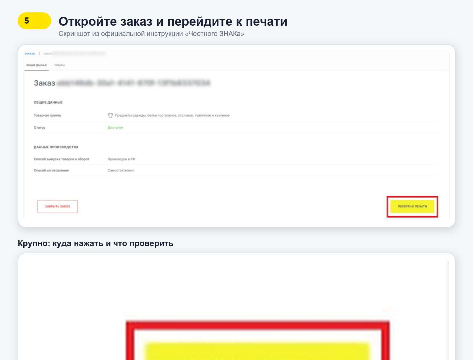This screenshot has height=360, width=473.
Task: Click the heading Откройте заказ и перейдите к печати
Action: coord(173,22)
